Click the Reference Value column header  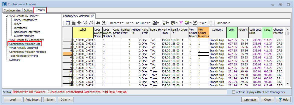(x=255, y=33)
